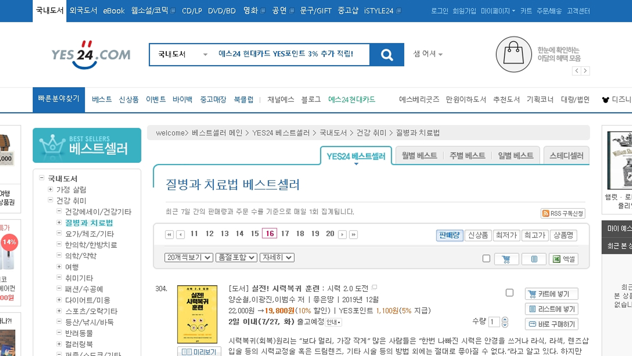Image resolution: width=632 pixels, height=356 pixels.
Task: Open 예스24현대카드 nav link
Action: [352, 100]
